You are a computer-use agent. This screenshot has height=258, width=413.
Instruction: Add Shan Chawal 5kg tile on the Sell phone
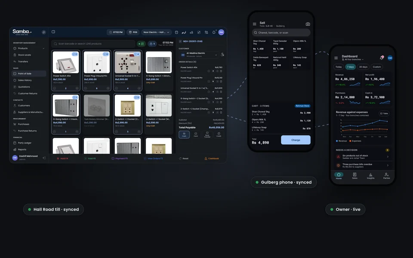pos(261,46)
